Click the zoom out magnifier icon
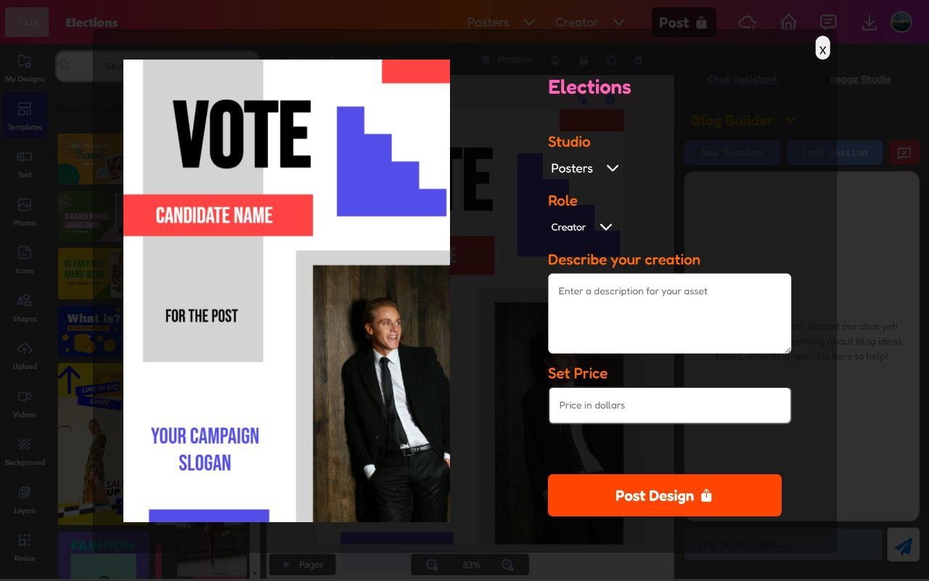929x581 pixels. pyautogui.click(x=432, y=565)
